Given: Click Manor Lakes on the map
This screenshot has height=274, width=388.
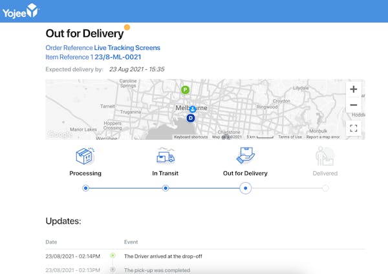Looking at the screenshot, I should coord(83,130).
